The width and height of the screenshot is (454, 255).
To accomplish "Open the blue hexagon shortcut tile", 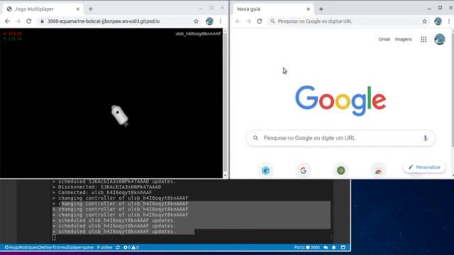I will point(265,170).
